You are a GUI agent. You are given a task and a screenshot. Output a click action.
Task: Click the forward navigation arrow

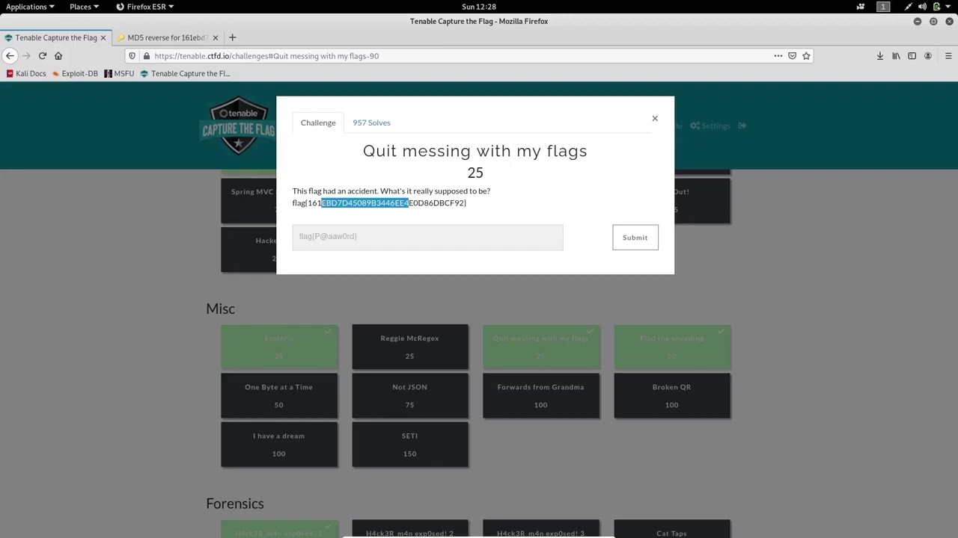[26, 56]
